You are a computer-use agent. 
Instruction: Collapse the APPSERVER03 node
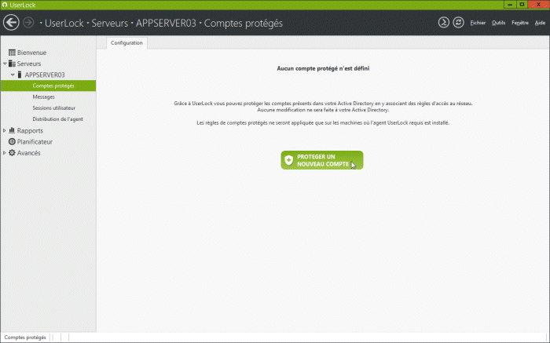tap(13, 75)
